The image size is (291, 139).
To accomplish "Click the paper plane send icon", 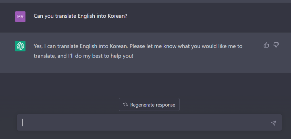I will click(x=274, y=123).
